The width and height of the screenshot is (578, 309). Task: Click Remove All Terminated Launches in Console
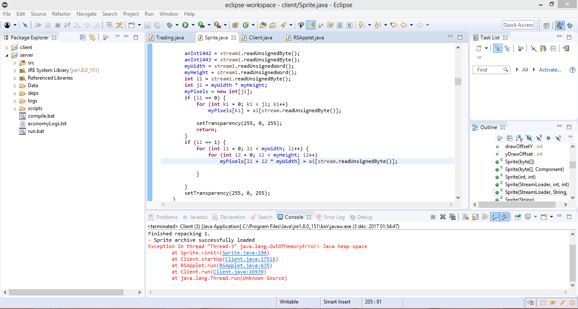coord(452,217)
